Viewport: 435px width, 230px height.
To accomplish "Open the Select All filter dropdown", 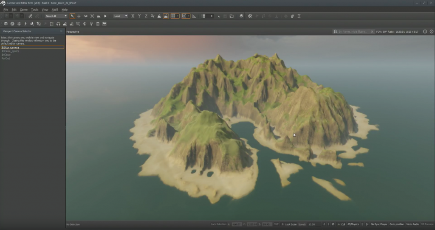I will pos(56,16).
